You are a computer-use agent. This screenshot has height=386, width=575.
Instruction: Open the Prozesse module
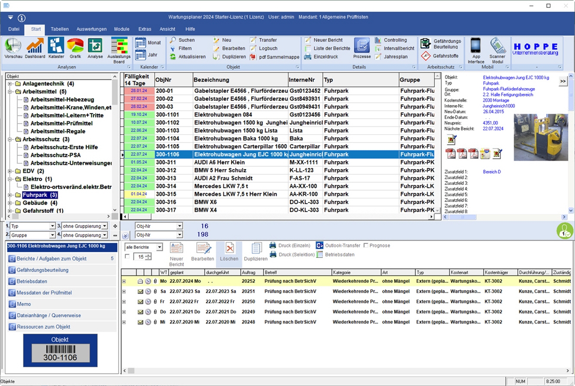coord(362,48)
